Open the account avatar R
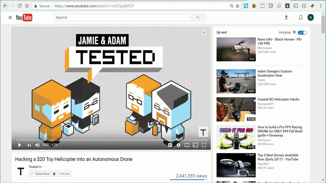326x183 pixels. (x=310, y=18)
